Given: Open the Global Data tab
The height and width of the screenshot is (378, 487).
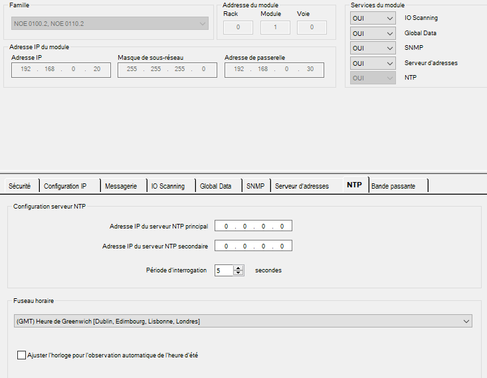Looking at the screenshot, I should pos(216,186).
